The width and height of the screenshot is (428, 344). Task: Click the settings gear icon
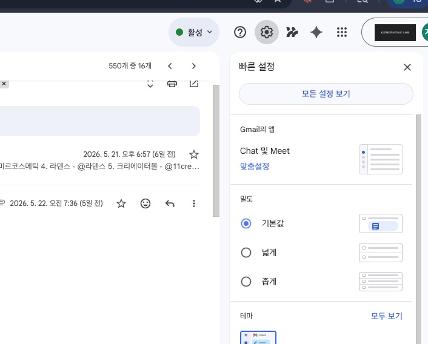pos(266,32)
